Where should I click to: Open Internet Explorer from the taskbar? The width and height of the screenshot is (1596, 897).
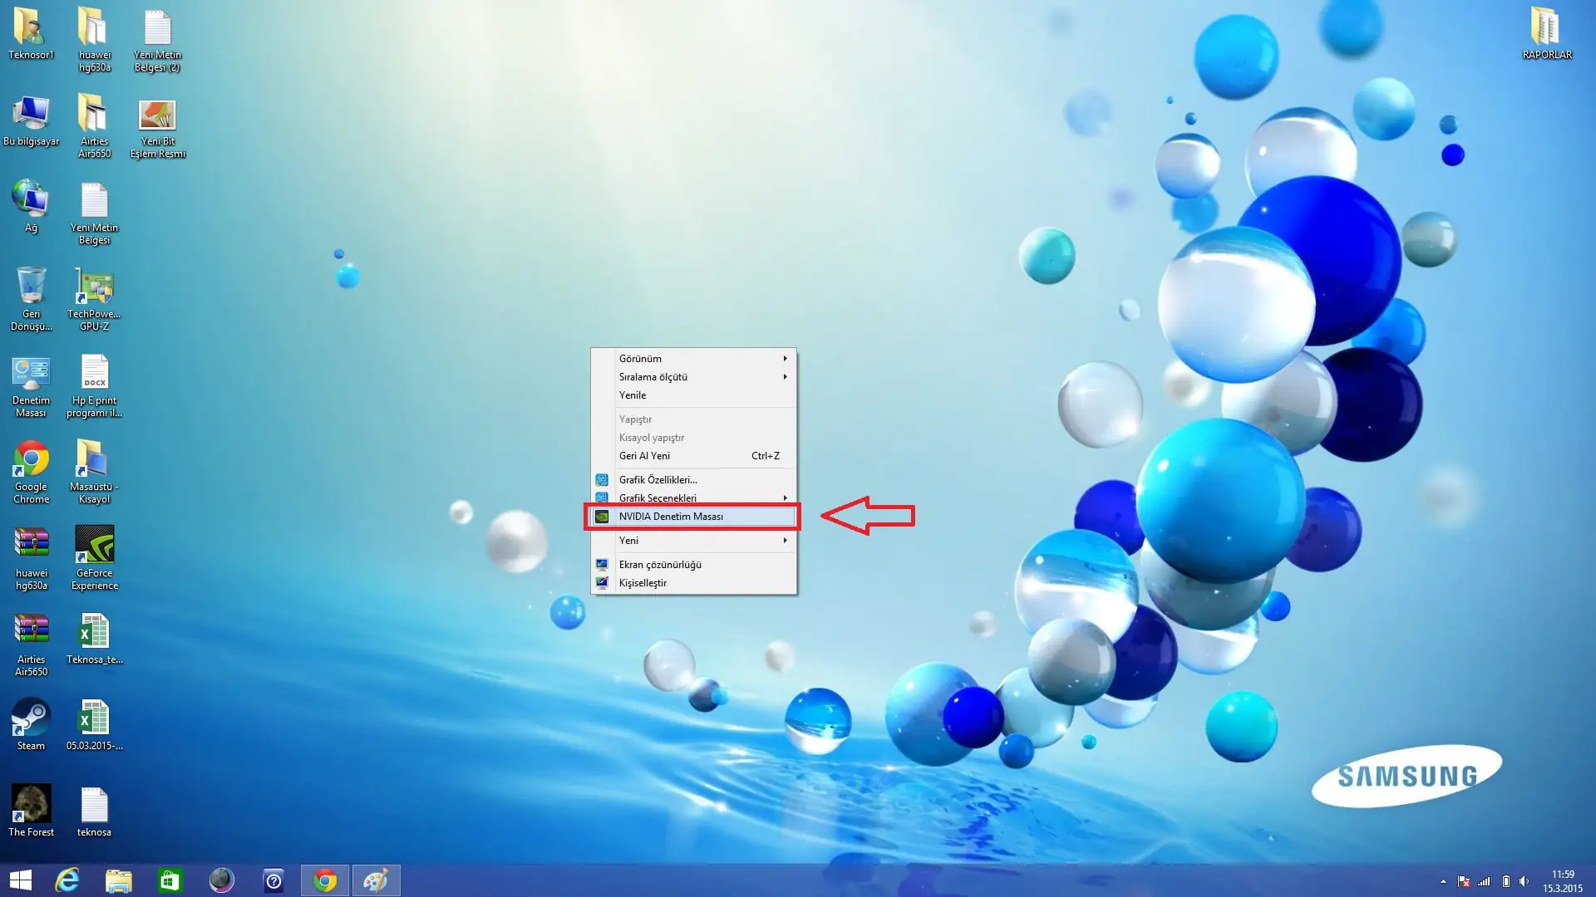click(66, 880)
